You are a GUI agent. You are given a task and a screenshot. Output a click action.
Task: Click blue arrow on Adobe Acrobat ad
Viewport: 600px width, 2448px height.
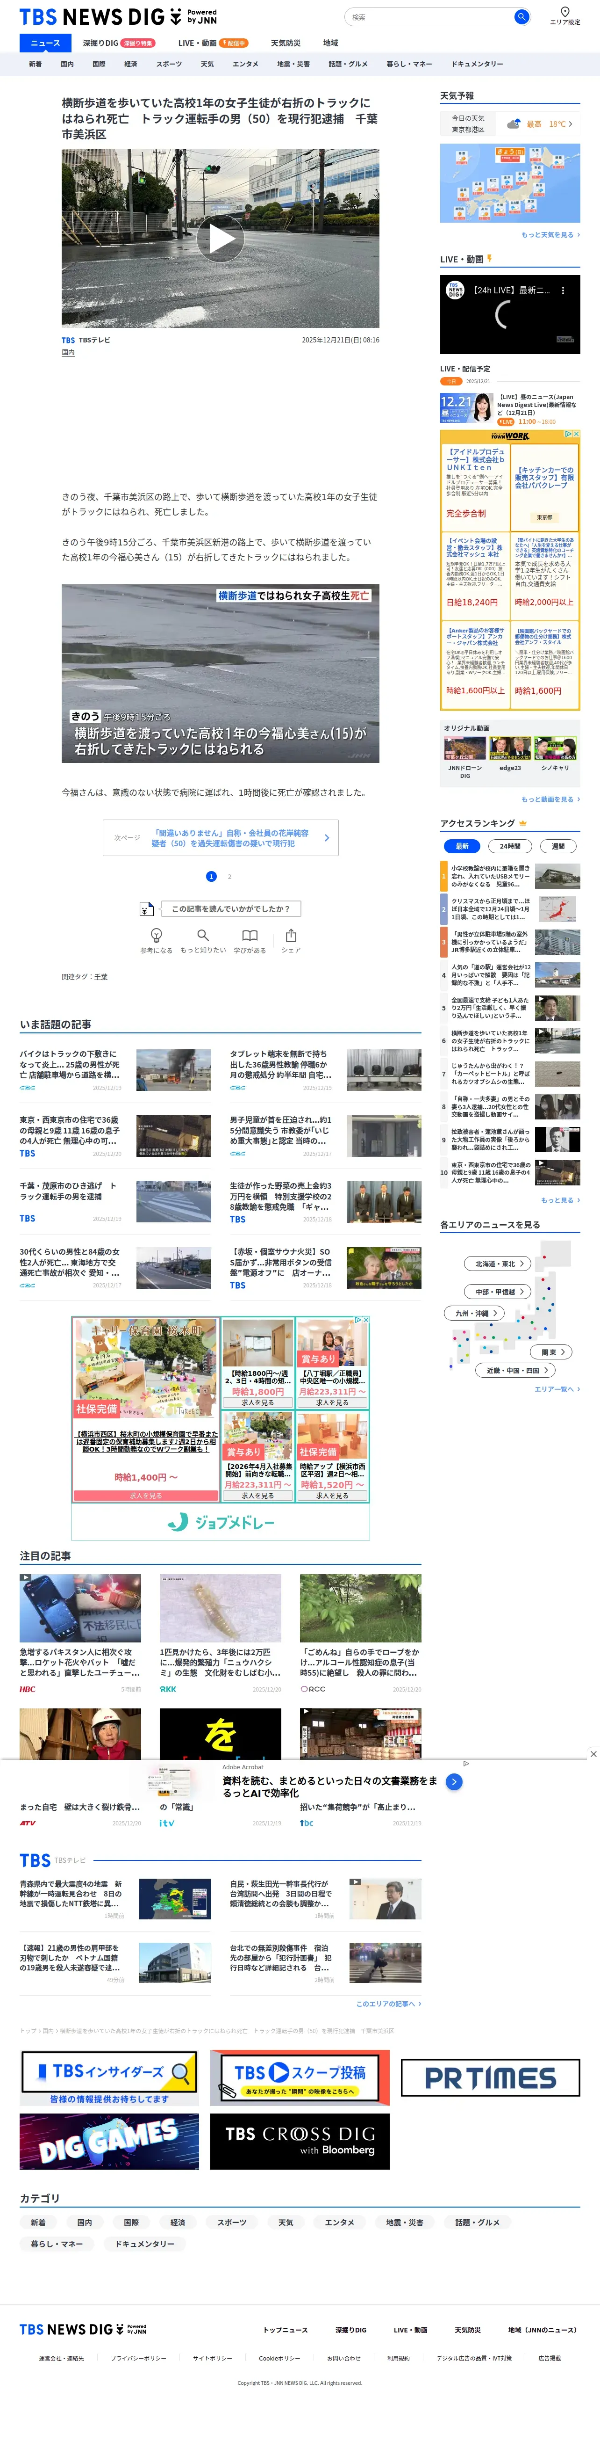tap(454, 1782)
